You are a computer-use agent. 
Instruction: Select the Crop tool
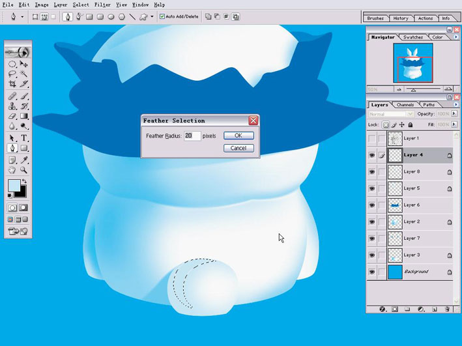[x=12, y=84]
